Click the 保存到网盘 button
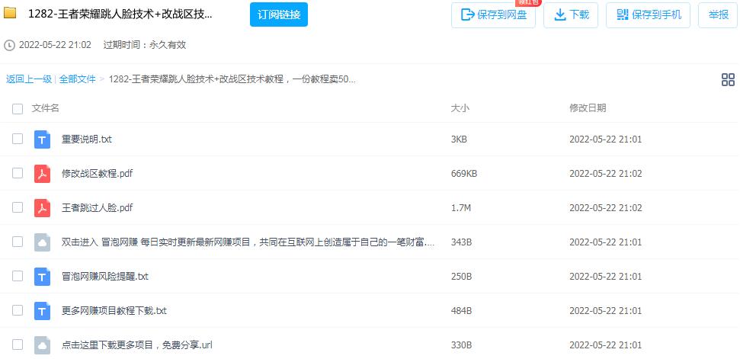Viewport: 740px width, 359px height. coord(493,15)
